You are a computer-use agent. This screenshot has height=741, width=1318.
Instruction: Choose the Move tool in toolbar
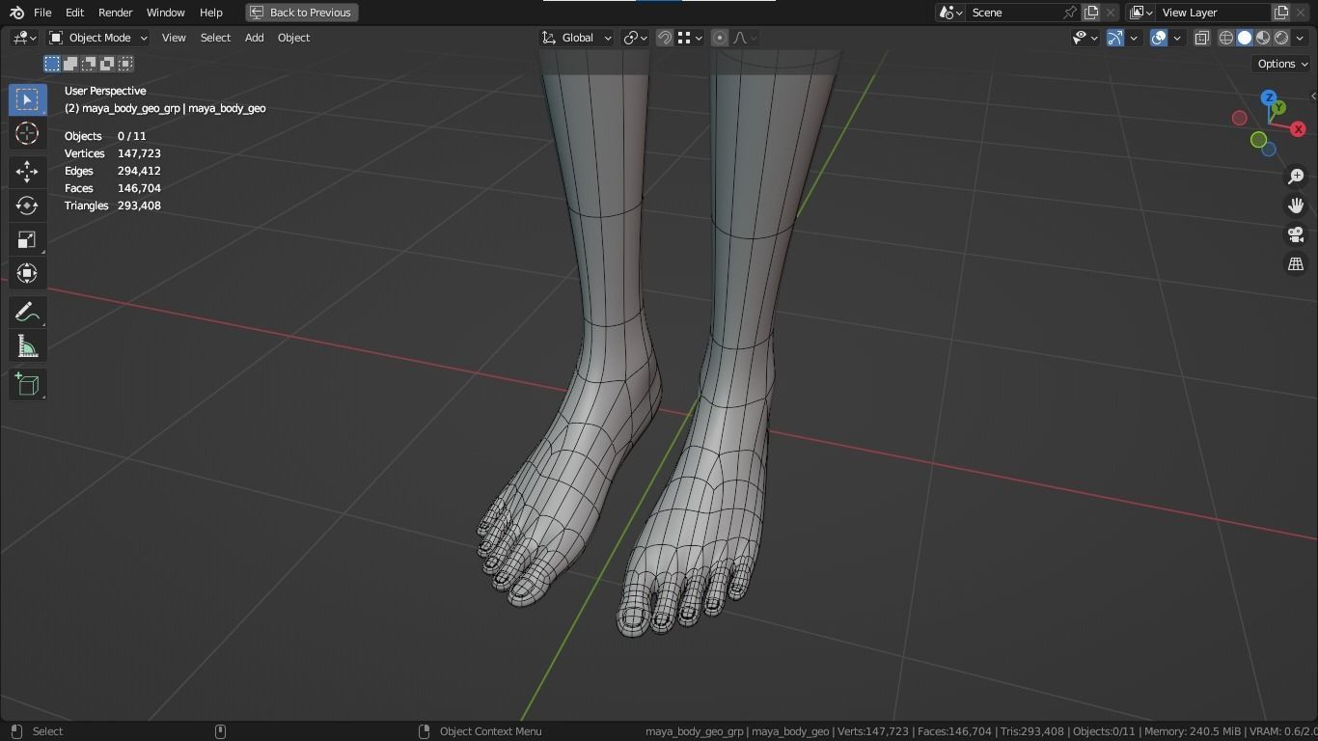click(27, 172)
